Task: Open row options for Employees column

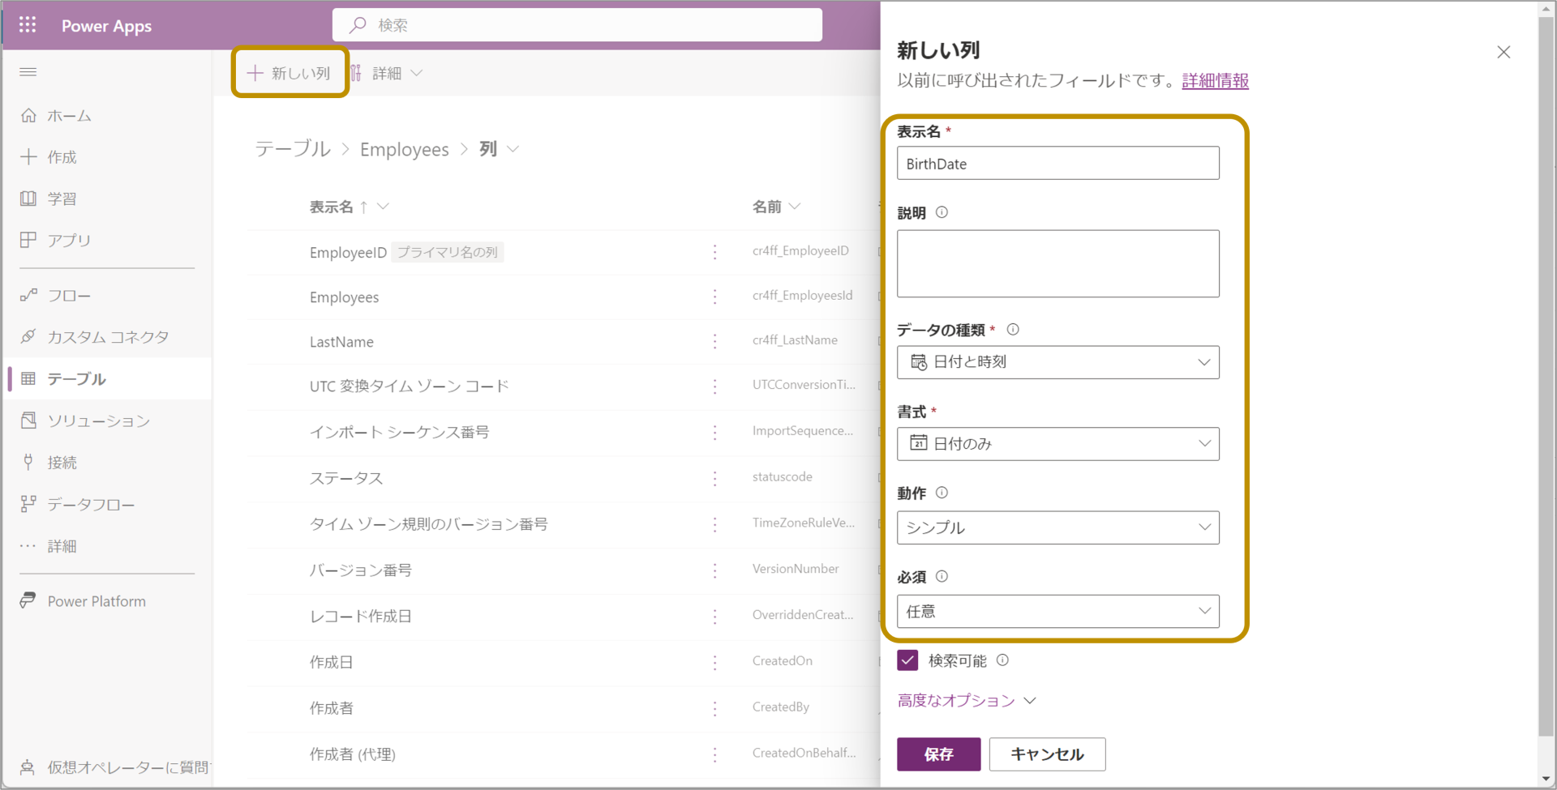Action: pos(714,297)
